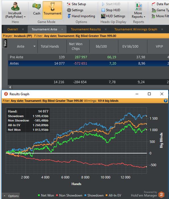This screenshot has height=199, width=169.
Task: Click the Stop HUD button
Action: [x=111, y=10]
